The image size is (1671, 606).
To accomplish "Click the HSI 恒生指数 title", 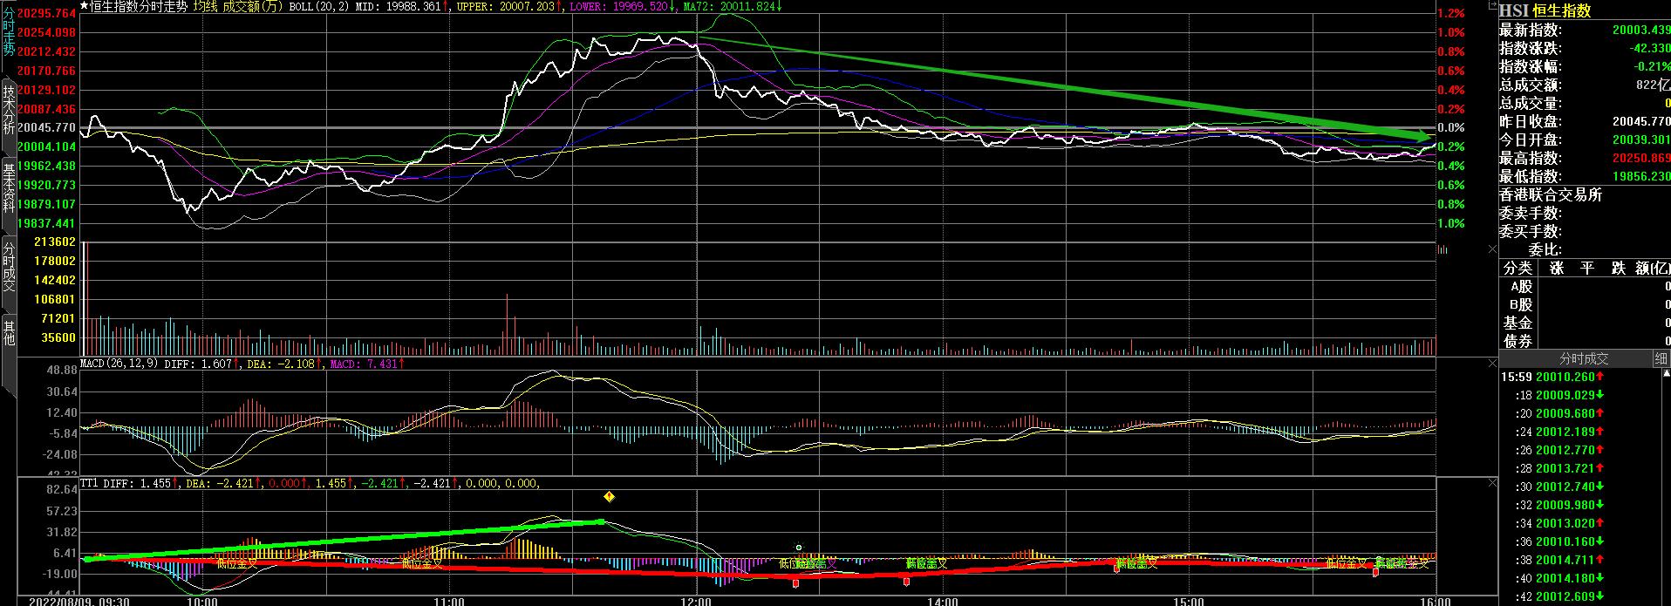I will tap(1545, 10).
